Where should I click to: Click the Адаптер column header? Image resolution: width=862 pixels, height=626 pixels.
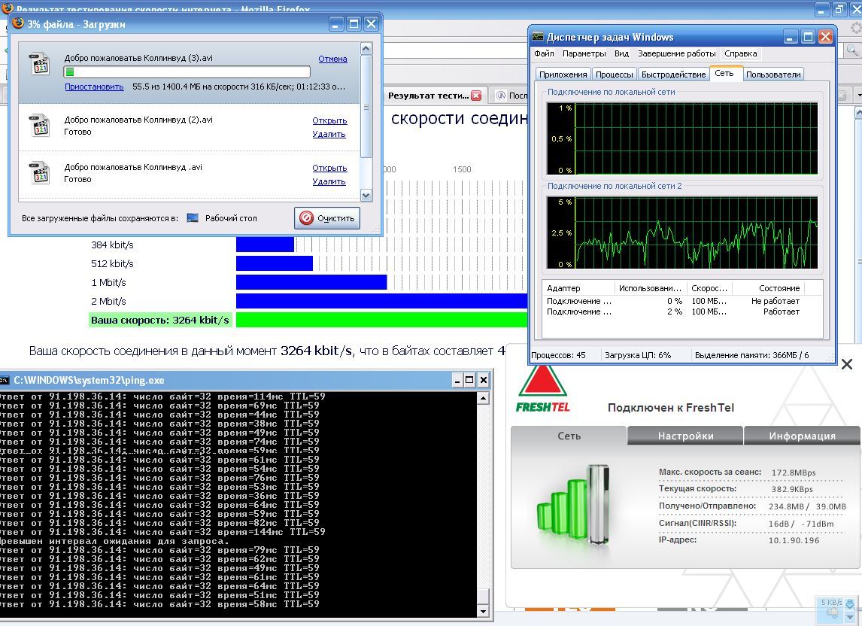[x=563, y=288]
